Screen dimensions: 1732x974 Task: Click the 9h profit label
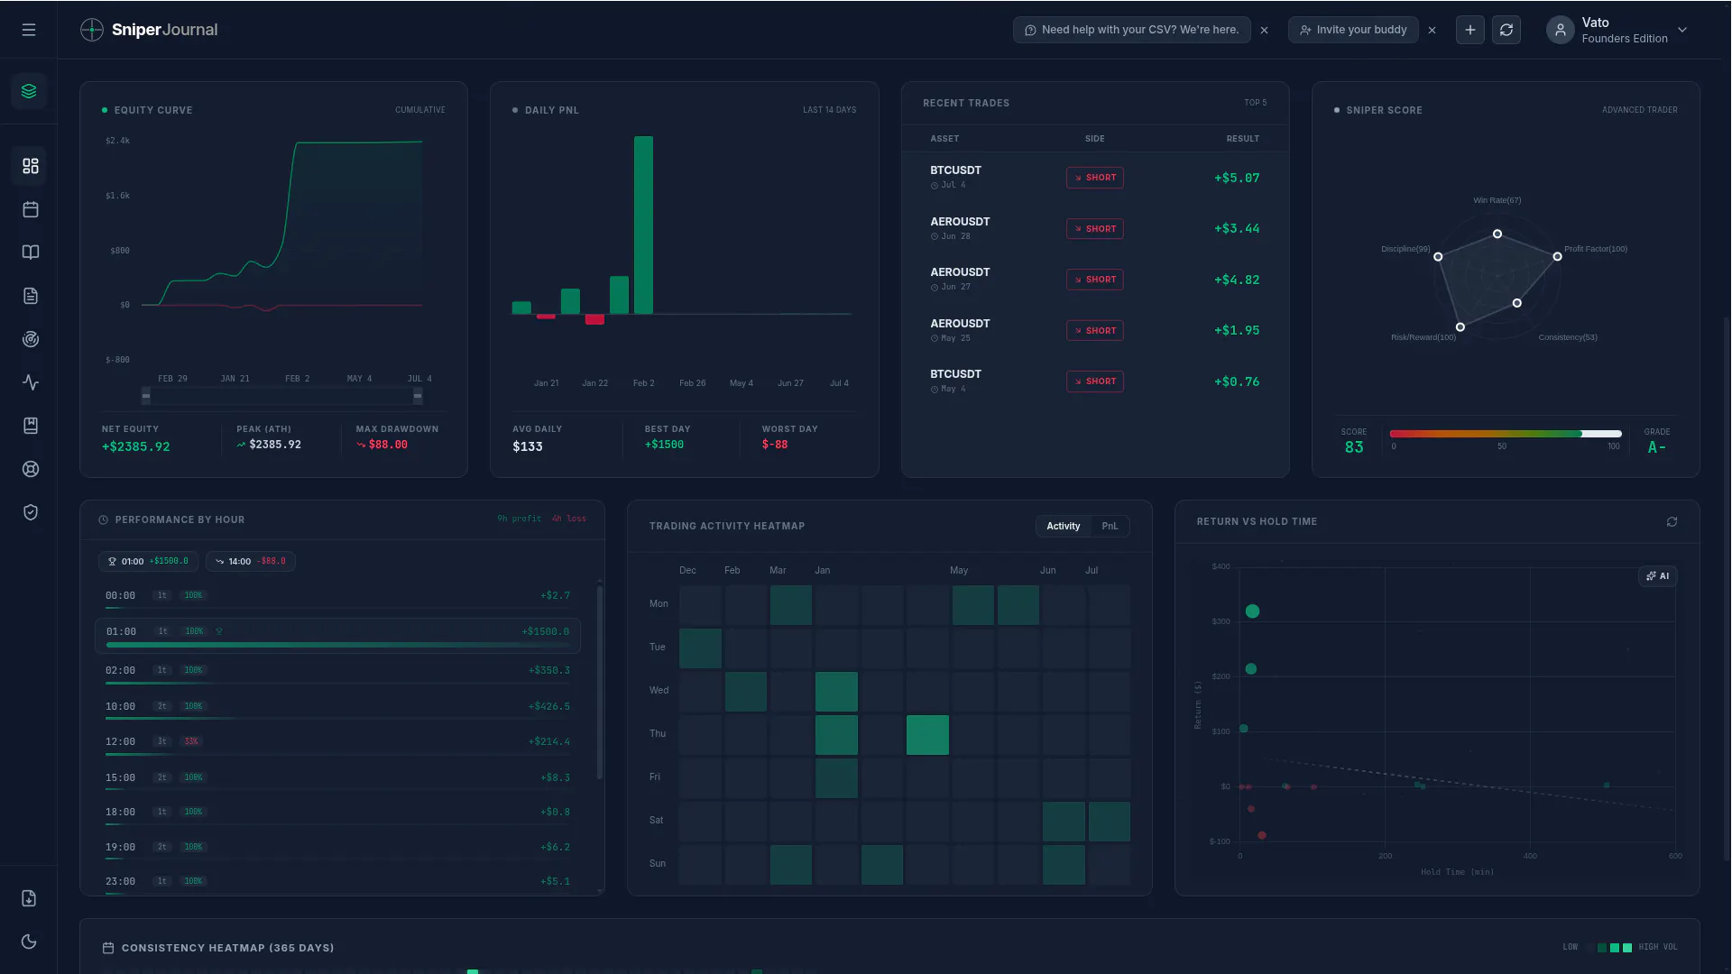point(520,519)
